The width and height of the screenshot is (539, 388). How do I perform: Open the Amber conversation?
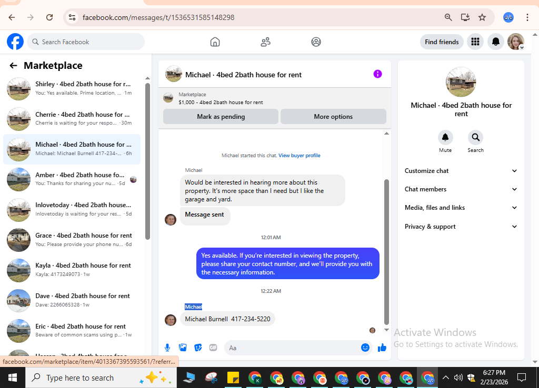click(72, 179)
